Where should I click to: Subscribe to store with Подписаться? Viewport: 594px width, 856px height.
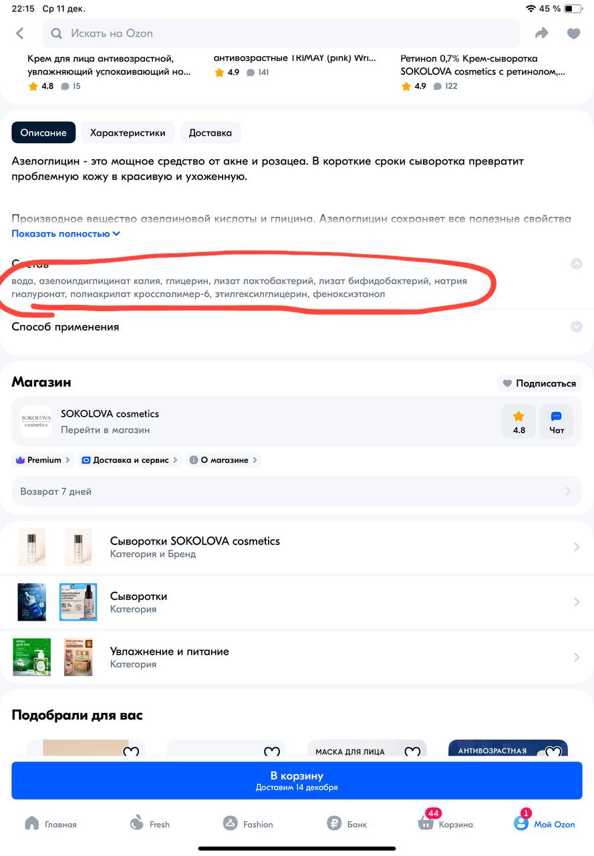pyautogui.click(x=539, y=383)
